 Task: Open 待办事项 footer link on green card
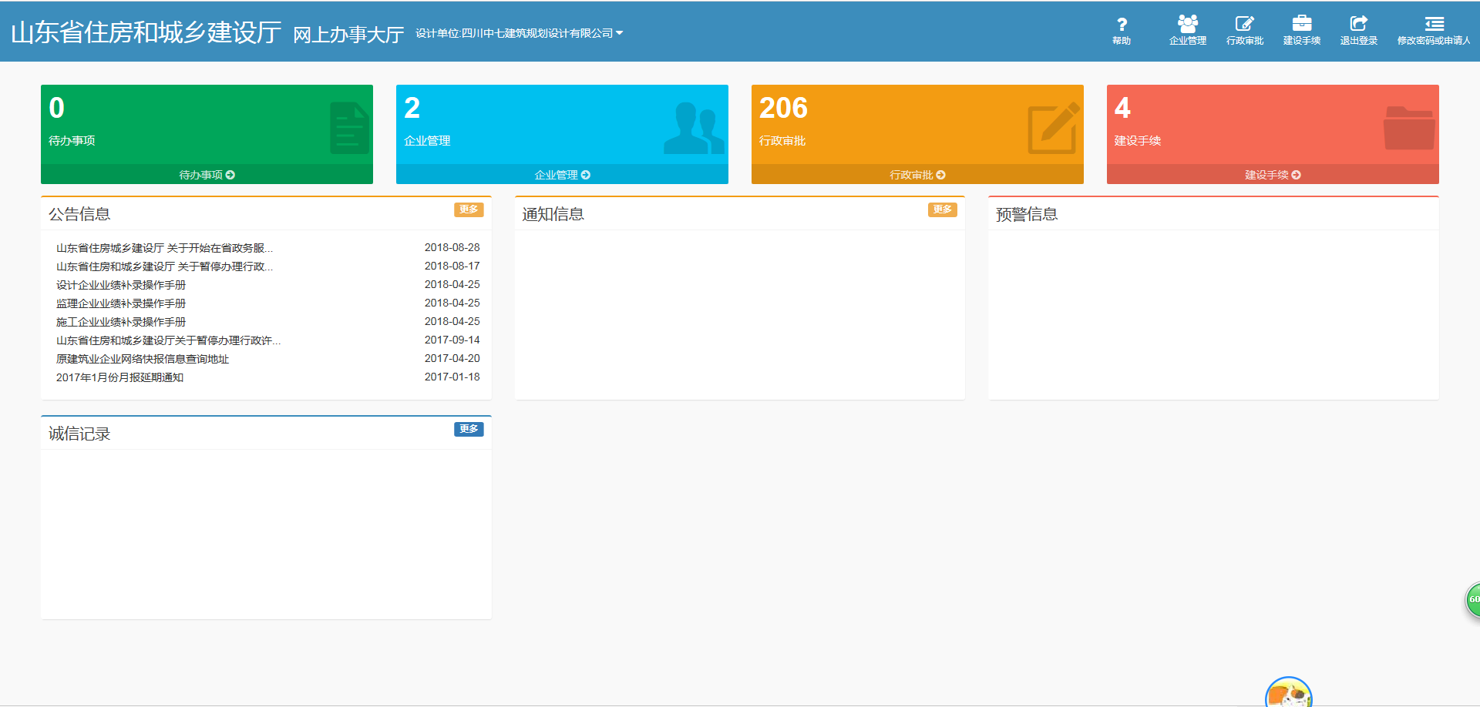pos(207,175)
